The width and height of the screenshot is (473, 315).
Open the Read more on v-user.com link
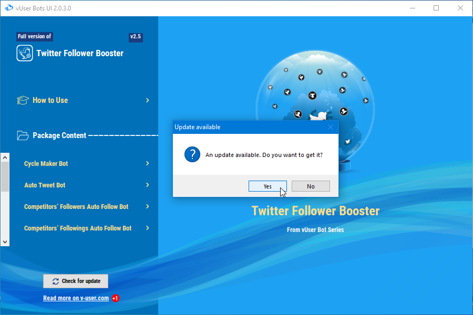click(76, 298)
